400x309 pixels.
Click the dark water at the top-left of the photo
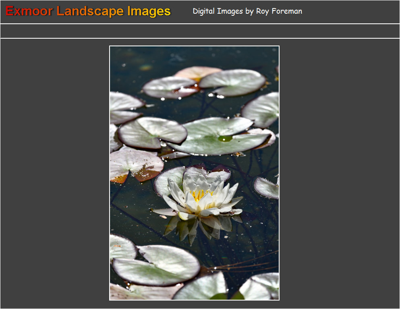tap(125, 64)
